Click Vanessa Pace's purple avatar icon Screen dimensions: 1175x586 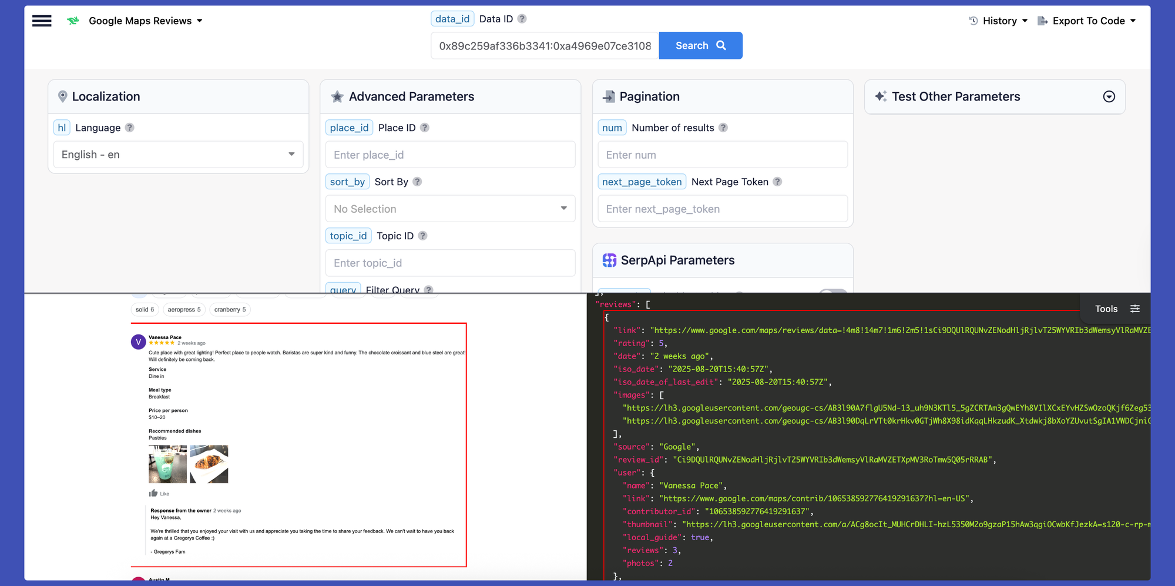pos(139,341)
